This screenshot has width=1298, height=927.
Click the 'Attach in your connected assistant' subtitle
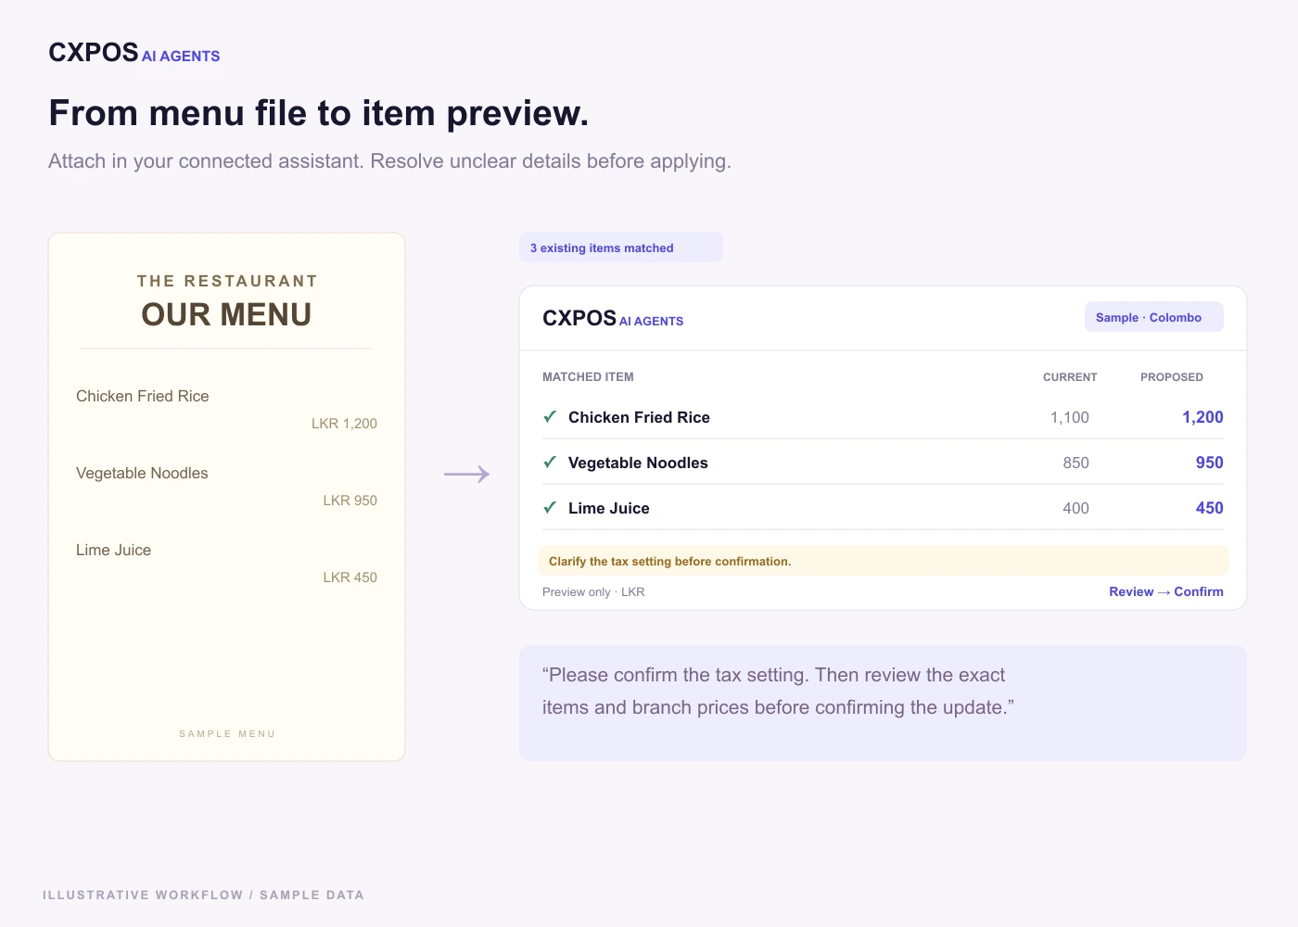389,161
